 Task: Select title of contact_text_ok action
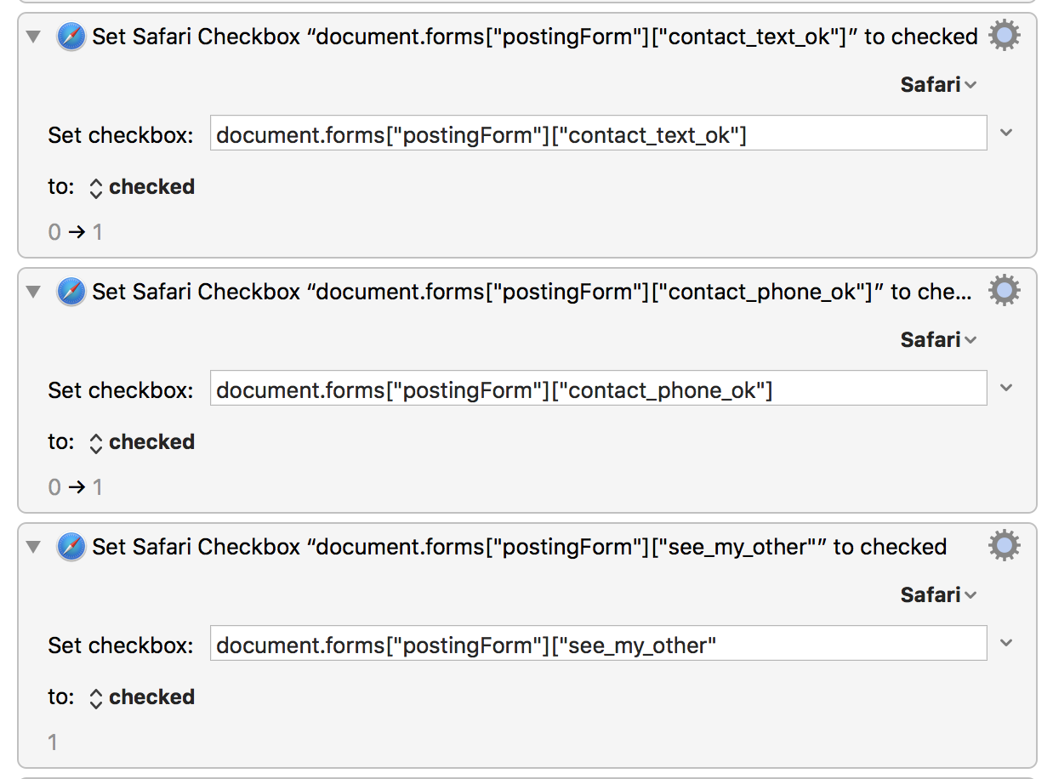535,37
